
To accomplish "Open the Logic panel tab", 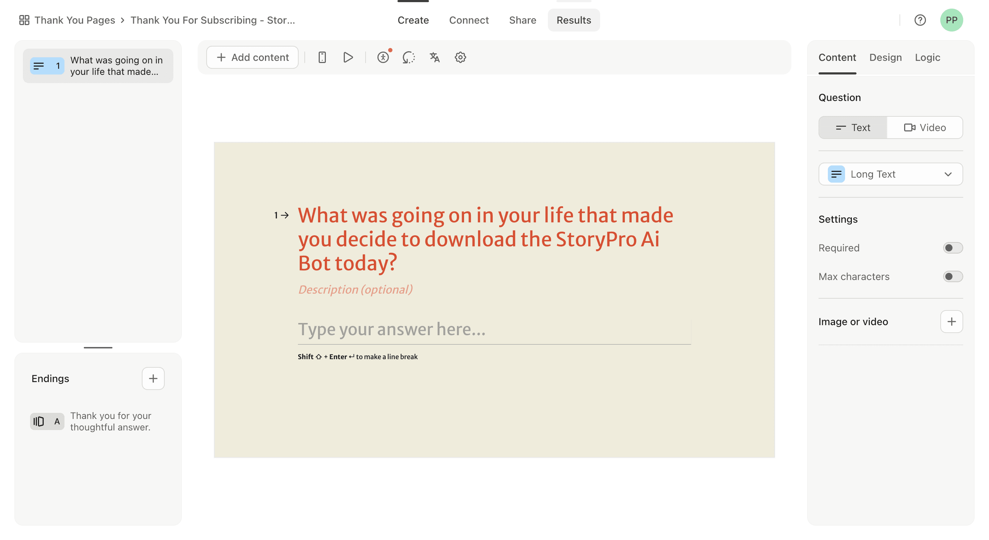I will 927,57.
